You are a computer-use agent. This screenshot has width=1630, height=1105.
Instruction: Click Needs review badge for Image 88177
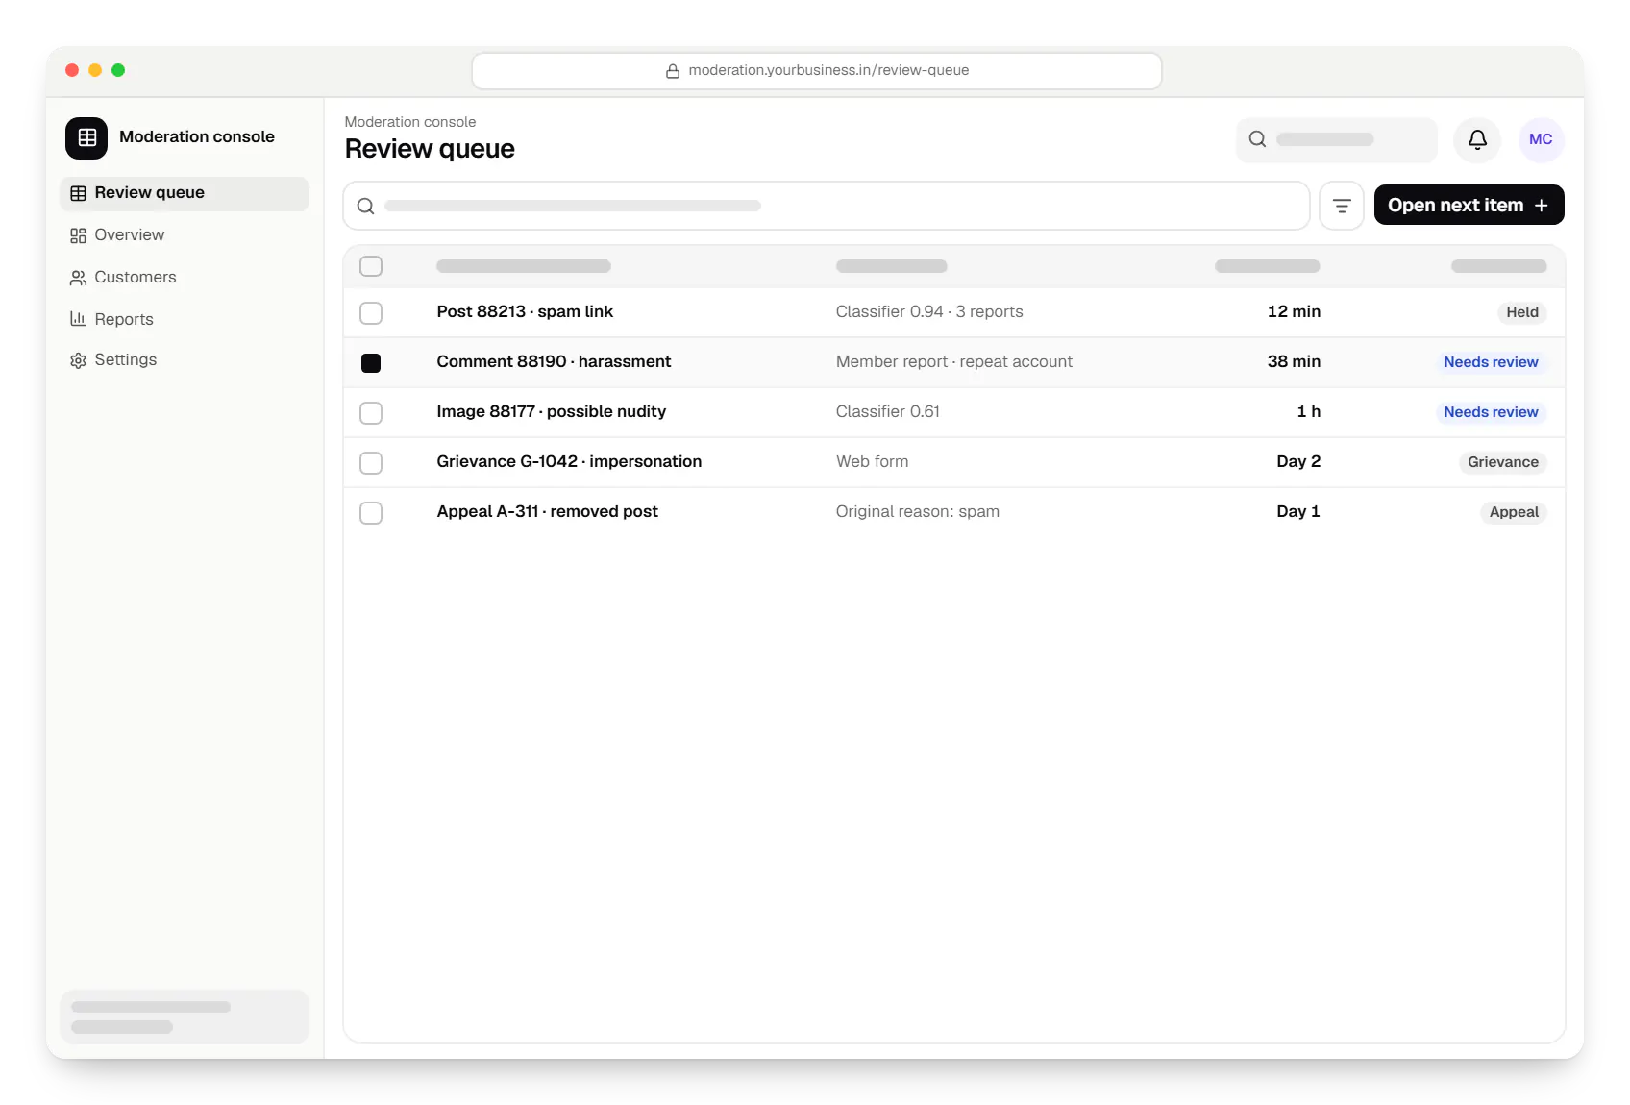pyautogui.click(x=1491, y=412)
